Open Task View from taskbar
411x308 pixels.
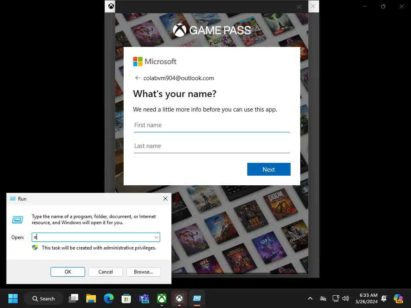tap(73, 298)
